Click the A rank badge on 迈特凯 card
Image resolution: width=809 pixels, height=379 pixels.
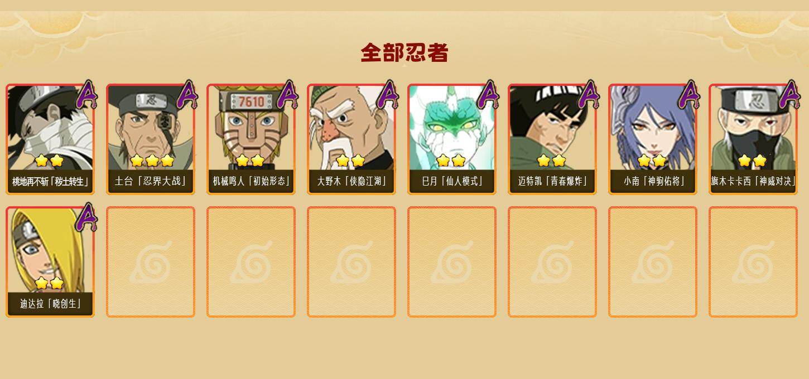coord(589,95)
